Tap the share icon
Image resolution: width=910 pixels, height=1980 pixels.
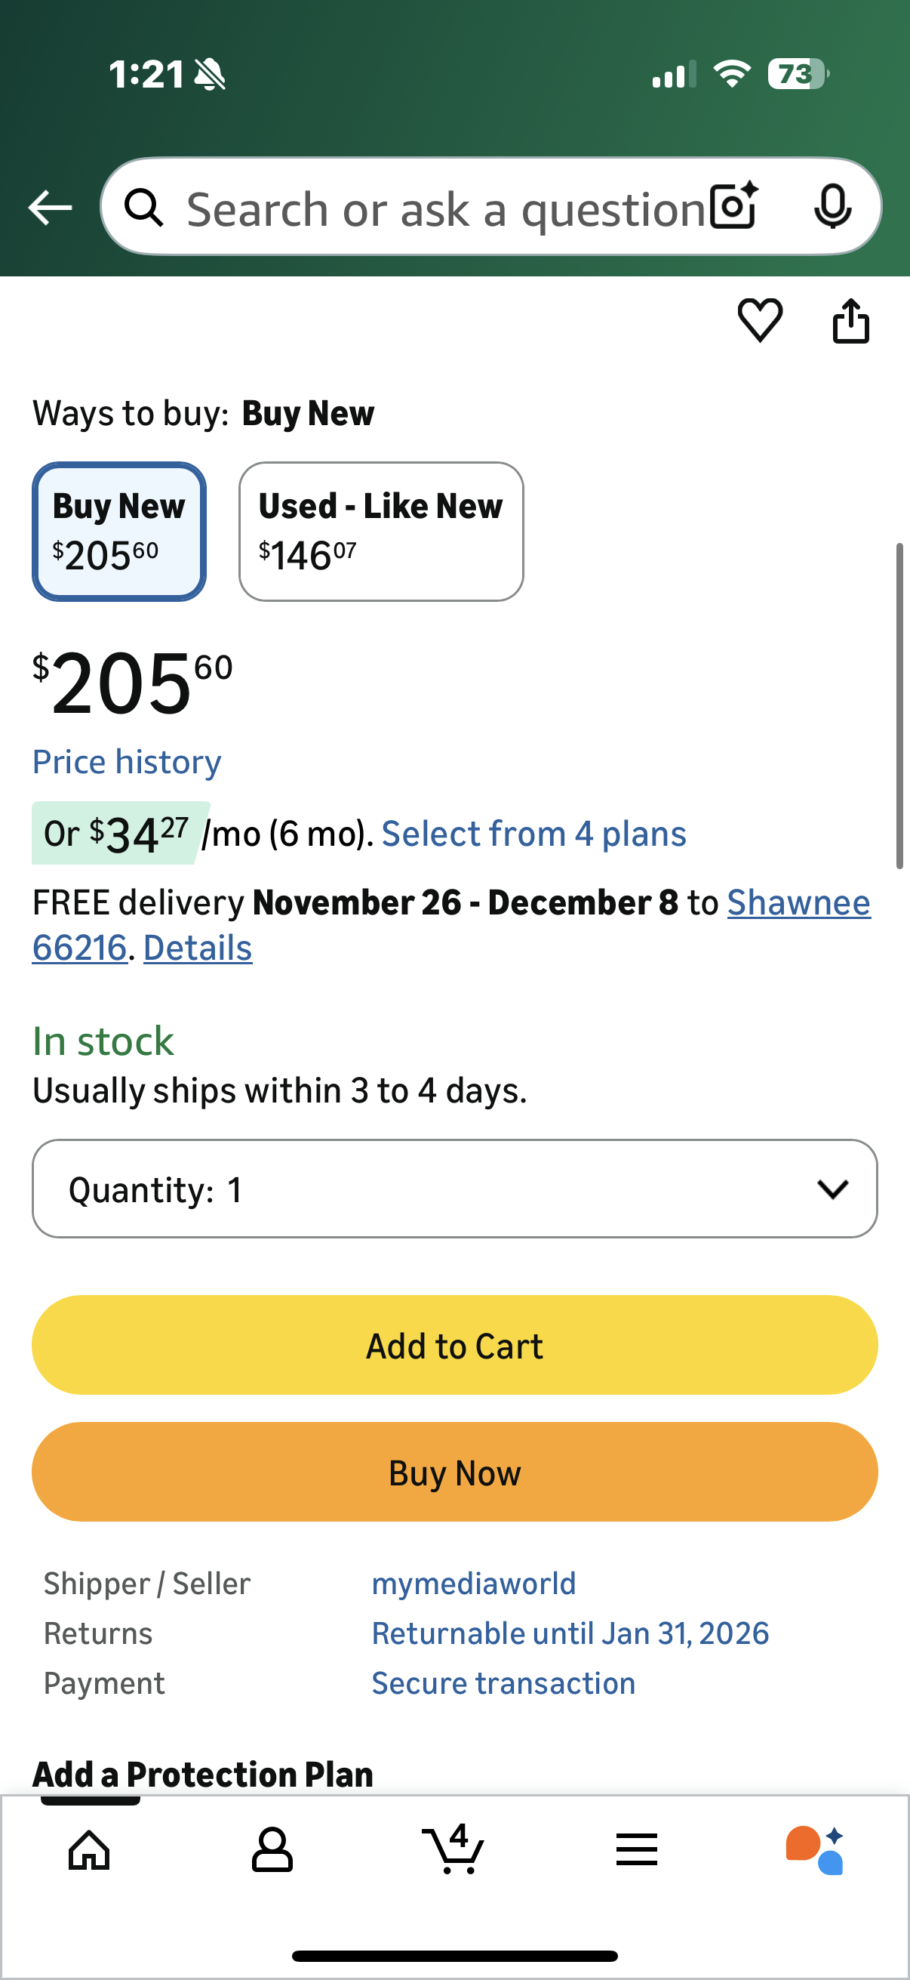pos(851,319)
